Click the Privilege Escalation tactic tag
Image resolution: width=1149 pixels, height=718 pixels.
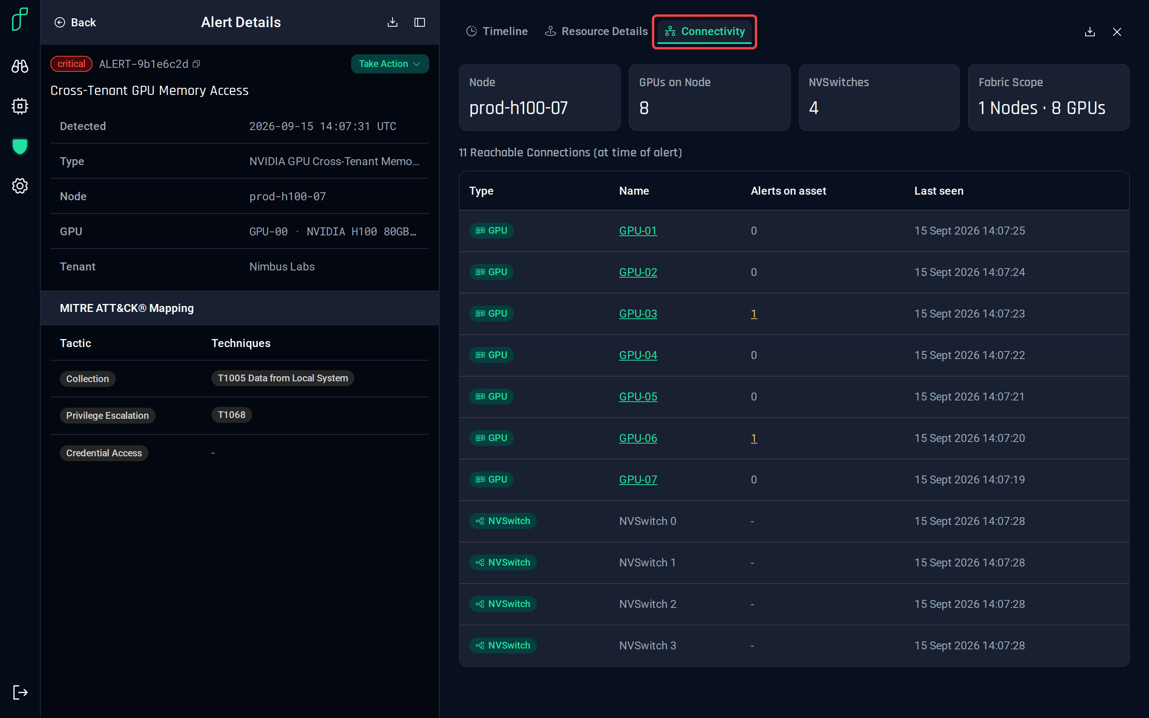pyautogui.click(x=107, y=416)
